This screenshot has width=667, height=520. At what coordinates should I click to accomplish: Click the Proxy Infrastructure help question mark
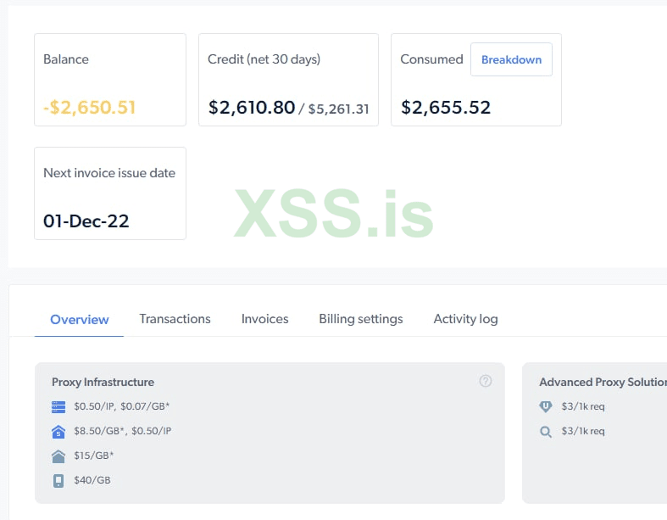(486, 381)
